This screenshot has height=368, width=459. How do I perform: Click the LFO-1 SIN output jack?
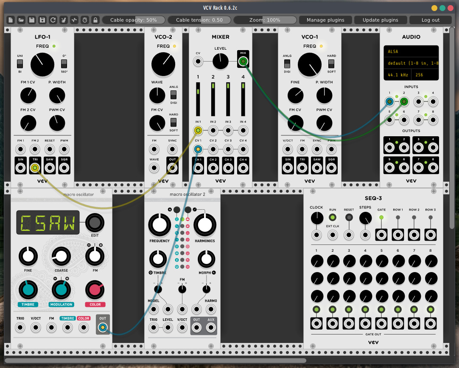(x=20, y=168)
